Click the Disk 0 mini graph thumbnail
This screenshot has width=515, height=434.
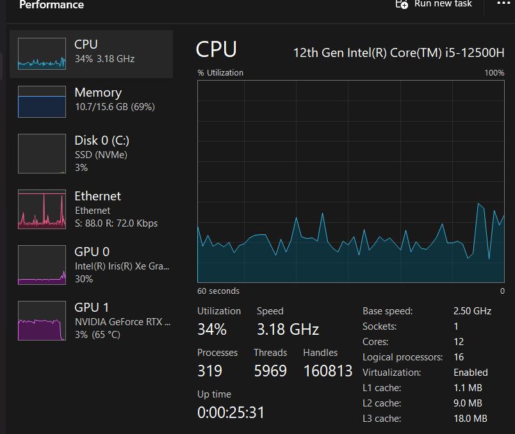pos(42,154)
